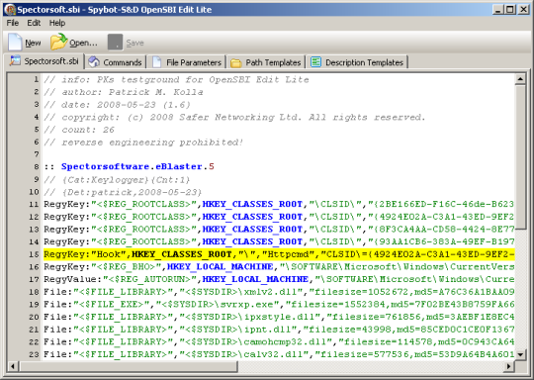The height and width of the screenshot is (380, 534).
Task: Click the File Parameters page icon
Action: tap(157, 62)
